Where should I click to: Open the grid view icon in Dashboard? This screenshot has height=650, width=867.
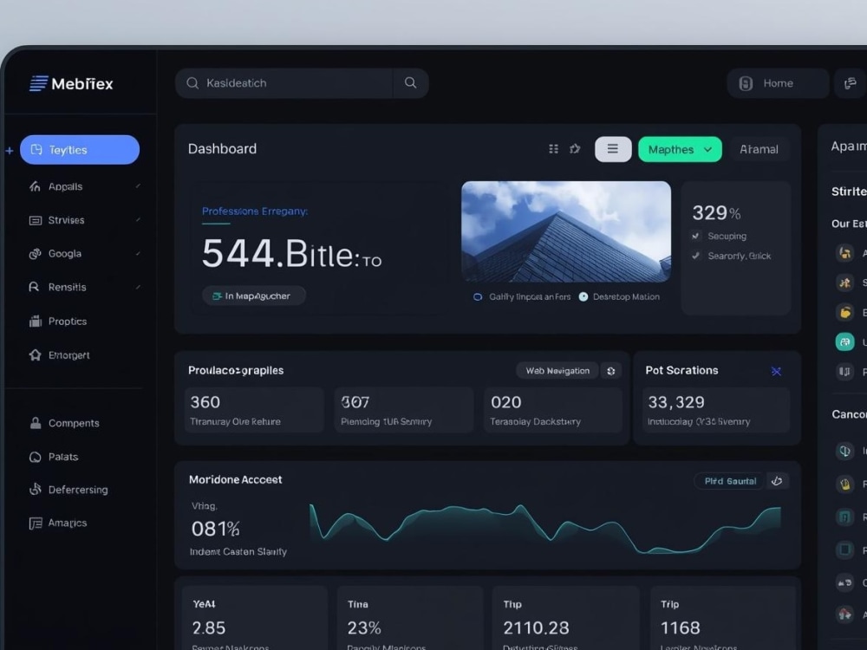pos(553,149)
